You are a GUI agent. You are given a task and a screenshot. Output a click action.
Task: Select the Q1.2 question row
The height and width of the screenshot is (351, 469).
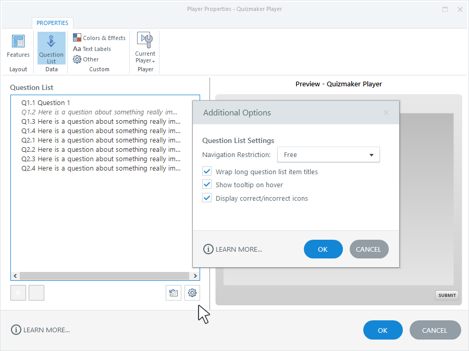click(x=101, y=112)
